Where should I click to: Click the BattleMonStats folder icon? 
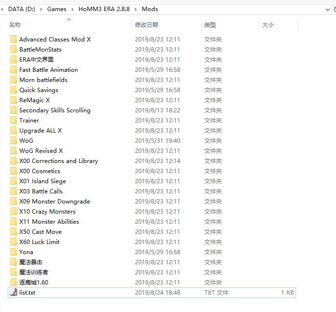pyautogui.click(x=13, y=50)
